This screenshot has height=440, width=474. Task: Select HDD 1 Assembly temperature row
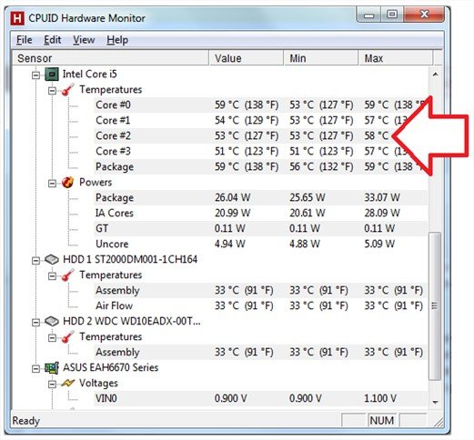pos(261,290)
